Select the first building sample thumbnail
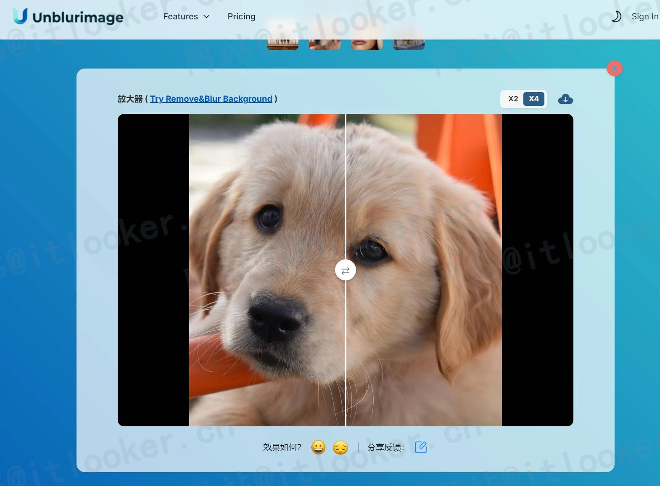The height and width of the screenshot is (486, 660). coord(282,45)
